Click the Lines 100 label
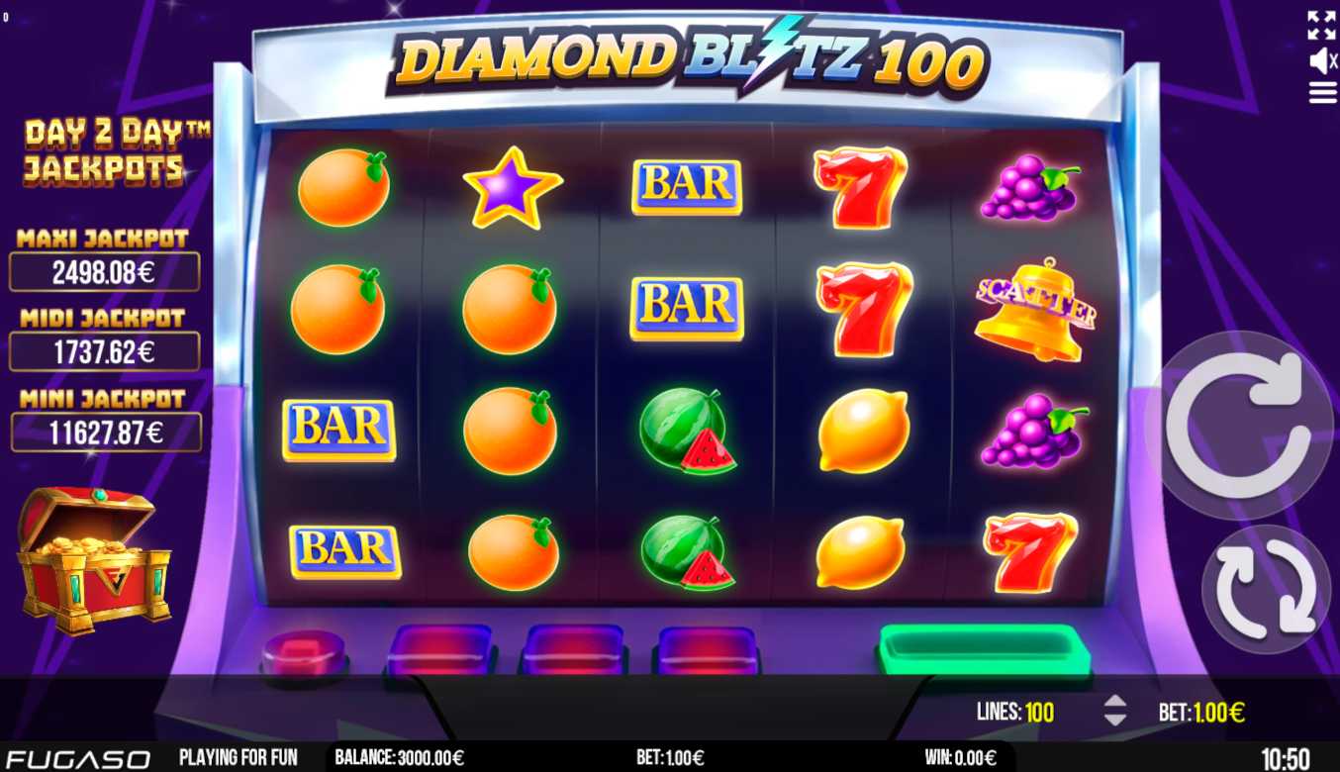The image size is (1340, 772). 1014,712
